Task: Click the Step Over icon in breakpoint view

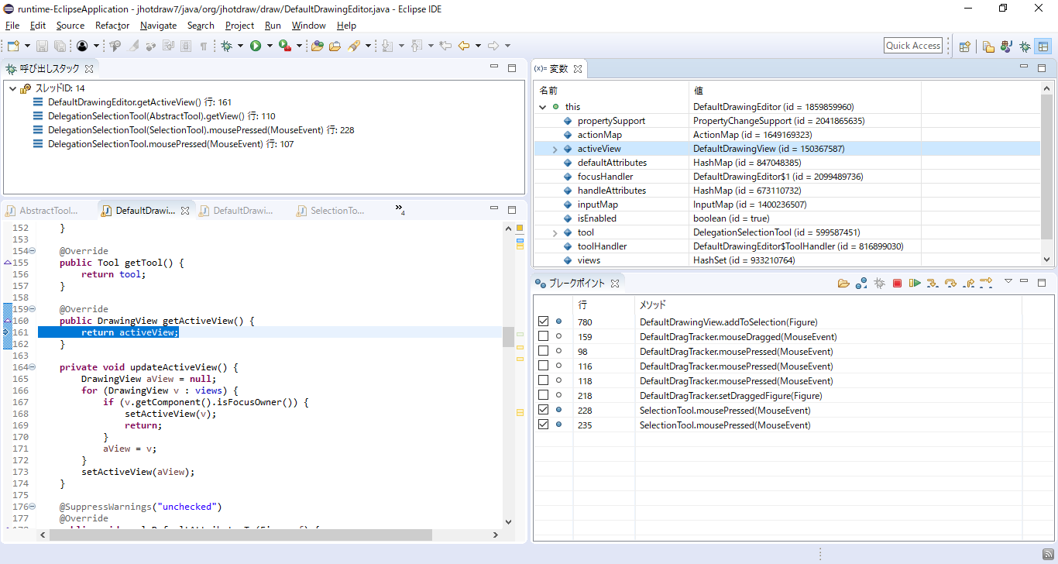Action: pyautogui.click(x=950, y=284)
